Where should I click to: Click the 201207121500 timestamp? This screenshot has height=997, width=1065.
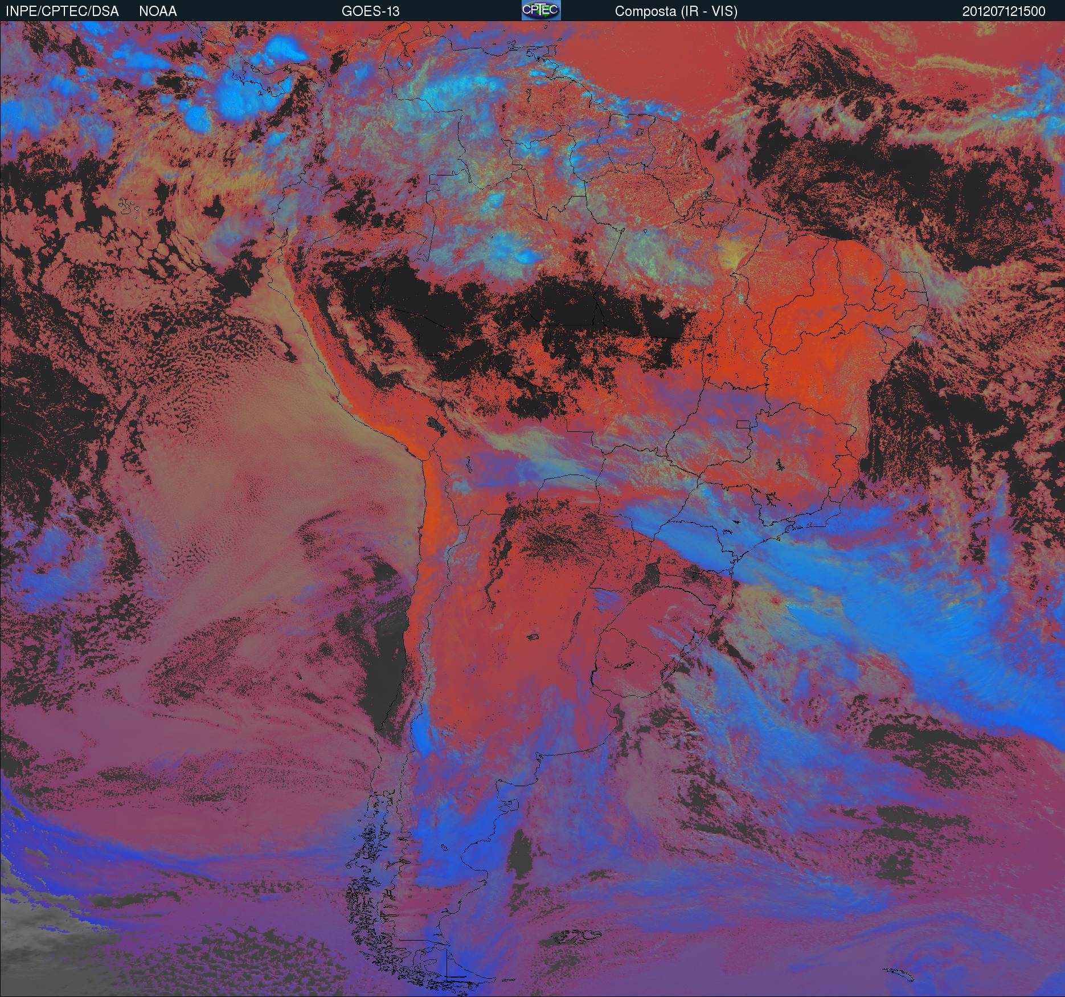pyautogui.click(x=1003, y=11)
